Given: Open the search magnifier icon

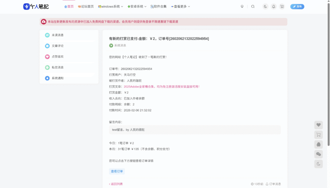Looking at the screenshot, I should [x=253, y=7].
